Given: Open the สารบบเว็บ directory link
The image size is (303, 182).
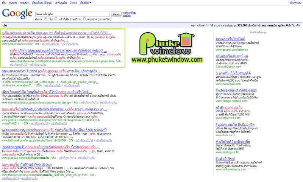Looking at the screenshot, I should [61, 3].
